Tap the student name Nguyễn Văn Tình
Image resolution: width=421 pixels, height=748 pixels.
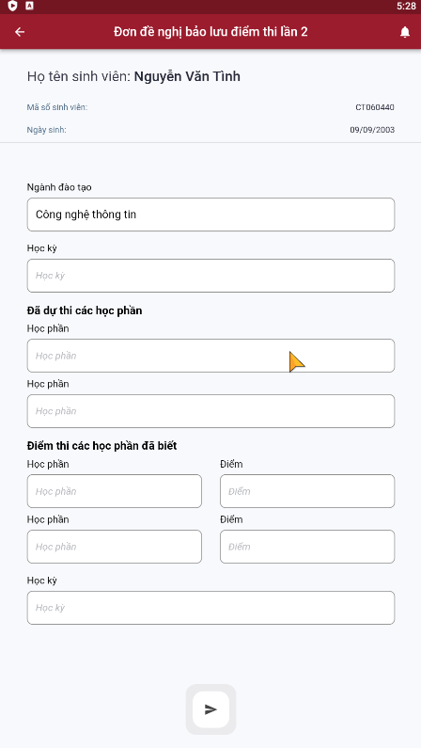point(187,76)
